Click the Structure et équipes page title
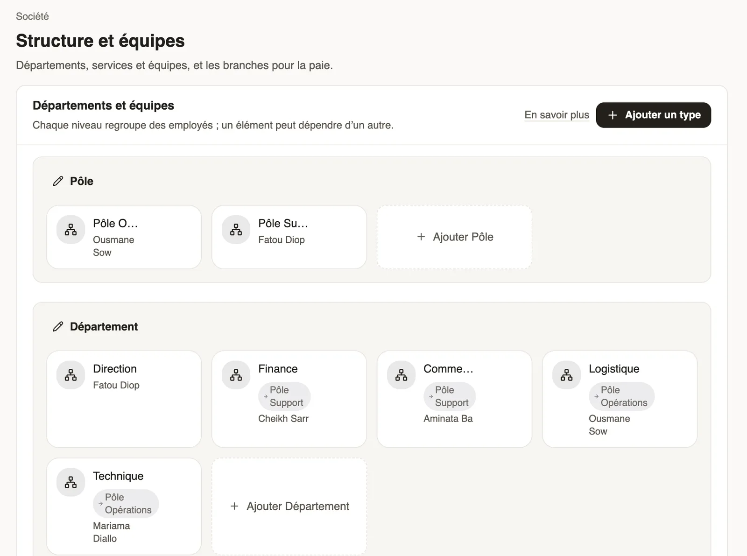747x556 pixels. [x=100, y=41]
